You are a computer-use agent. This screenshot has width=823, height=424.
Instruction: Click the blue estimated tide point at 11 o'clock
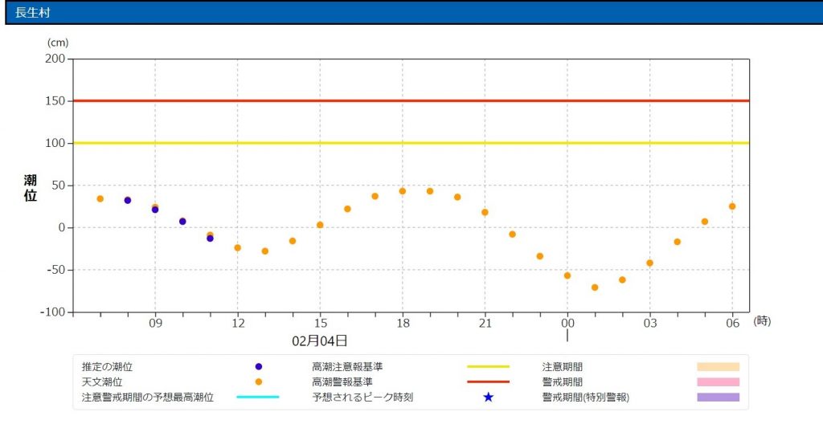pyautogui.click(x=210, y=238)
